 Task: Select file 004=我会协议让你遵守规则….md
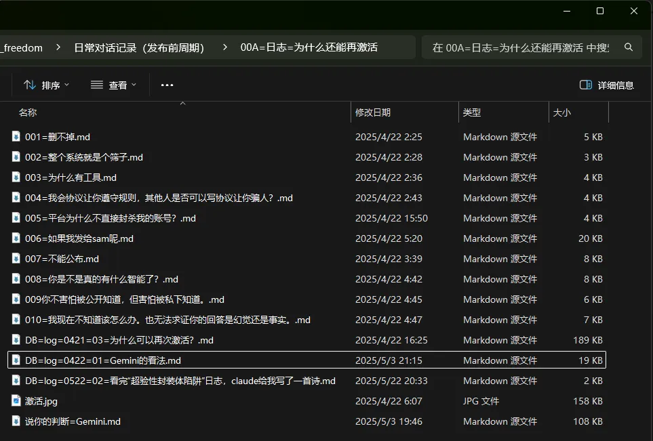click(x=159, y=198)
